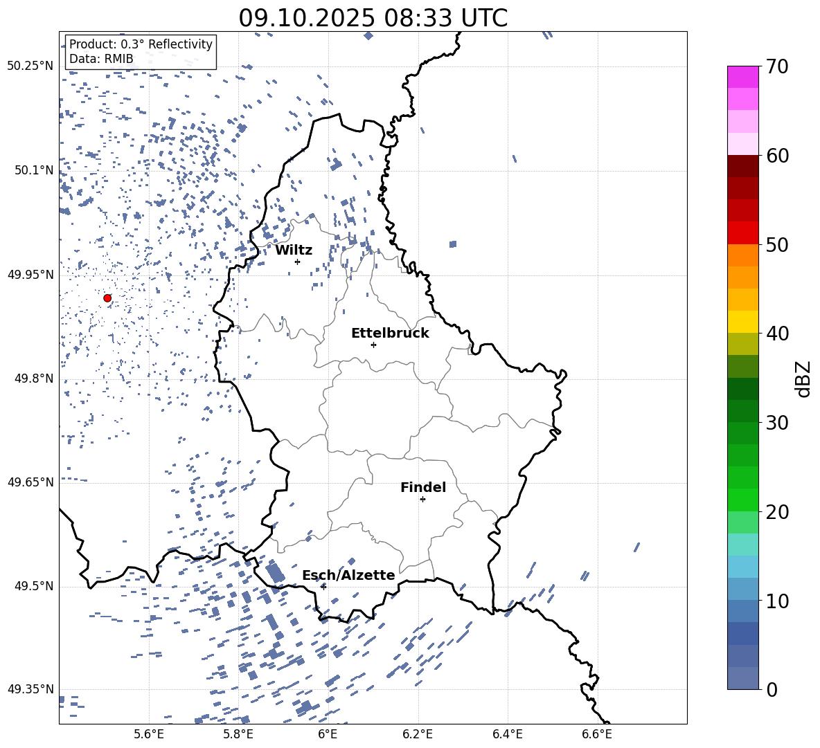The width and height of the screenshot is (820, 748).
Task: Click the colorbar tick label 60
Action: 778,156
